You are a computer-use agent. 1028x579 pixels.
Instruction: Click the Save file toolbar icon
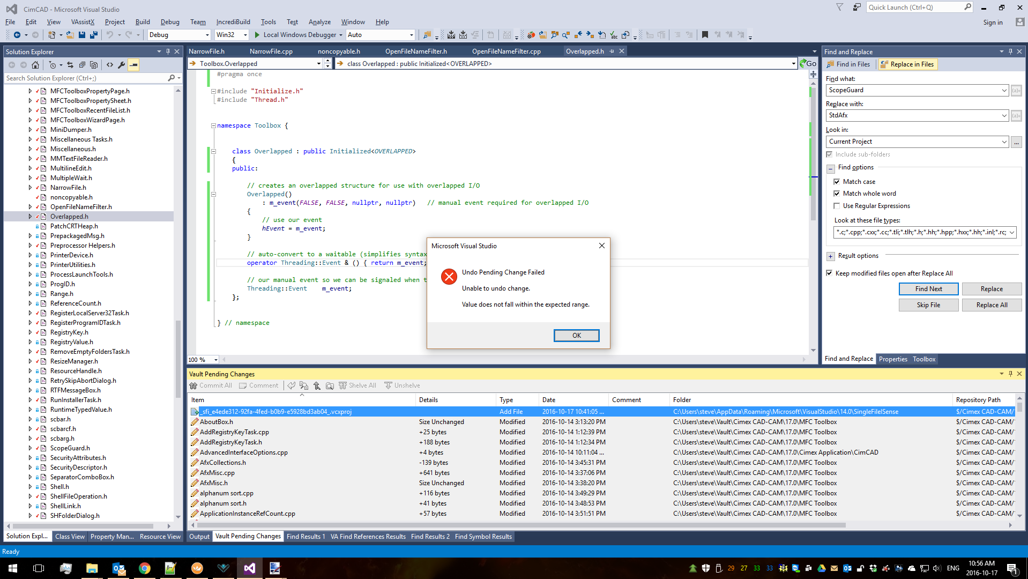click(82, 35)
